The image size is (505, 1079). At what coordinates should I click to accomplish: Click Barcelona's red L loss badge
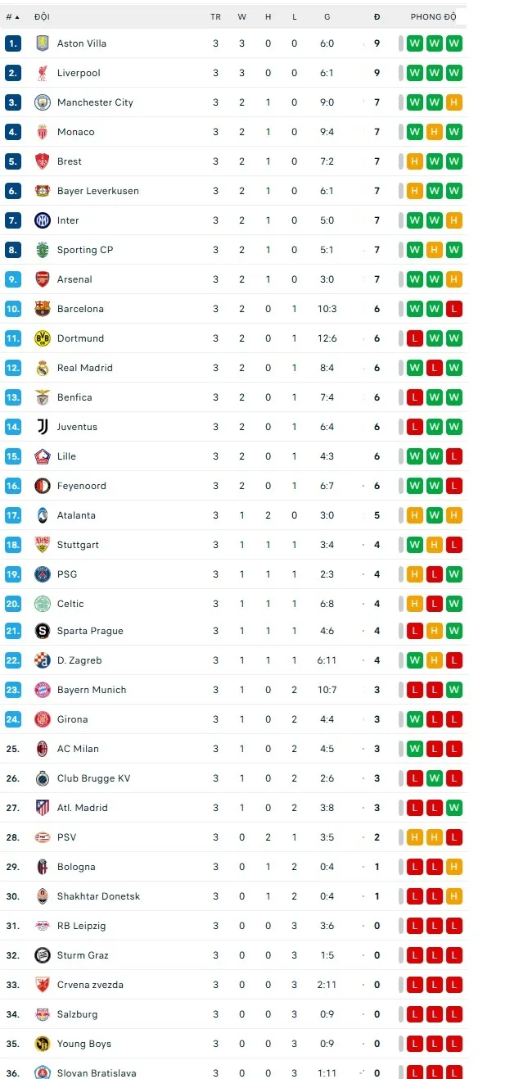[454, 309]
